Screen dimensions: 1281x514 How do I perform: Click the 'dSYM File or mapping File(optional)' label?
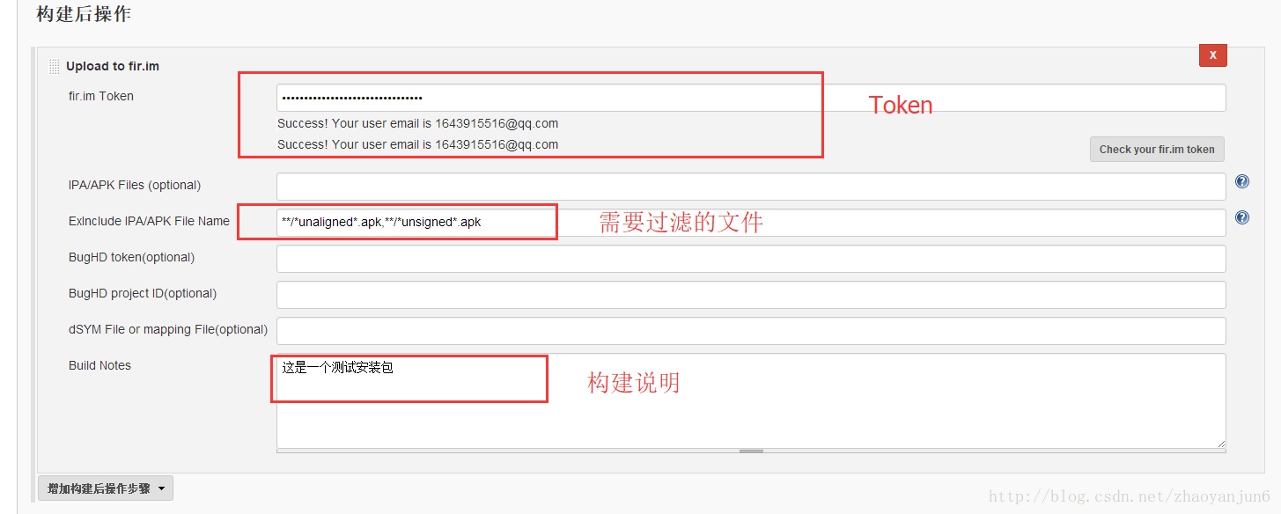click(x=168, y=329)
